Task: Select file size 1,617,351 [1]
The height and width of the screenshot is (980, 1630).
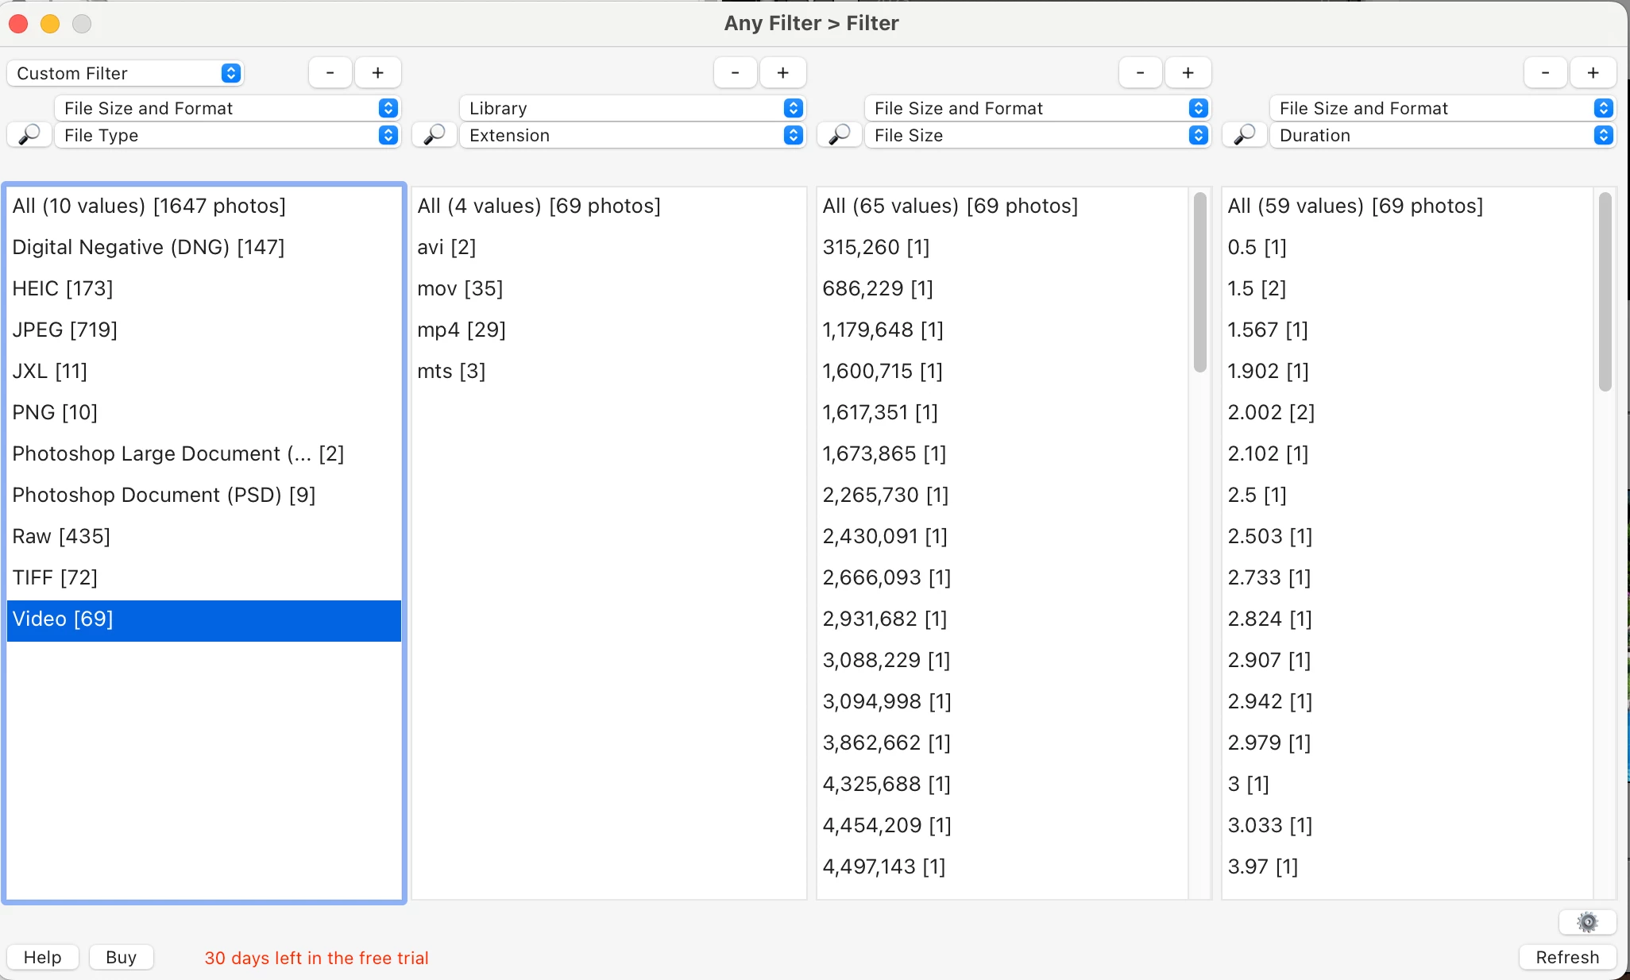Action: [x=1002, y=413]
